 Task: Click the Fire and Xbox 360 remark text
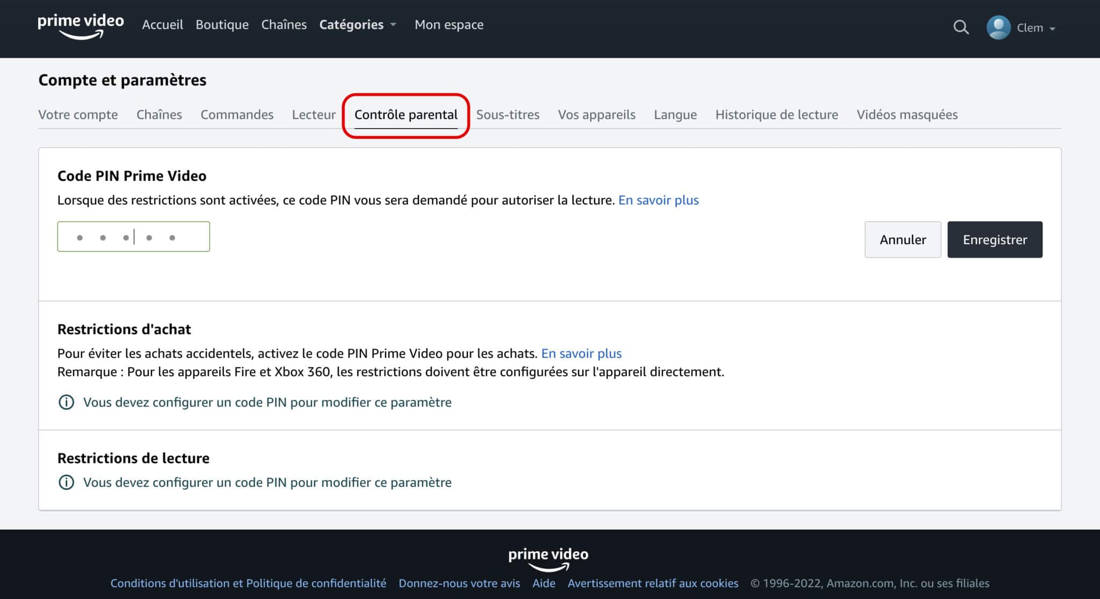click(391, 371)
